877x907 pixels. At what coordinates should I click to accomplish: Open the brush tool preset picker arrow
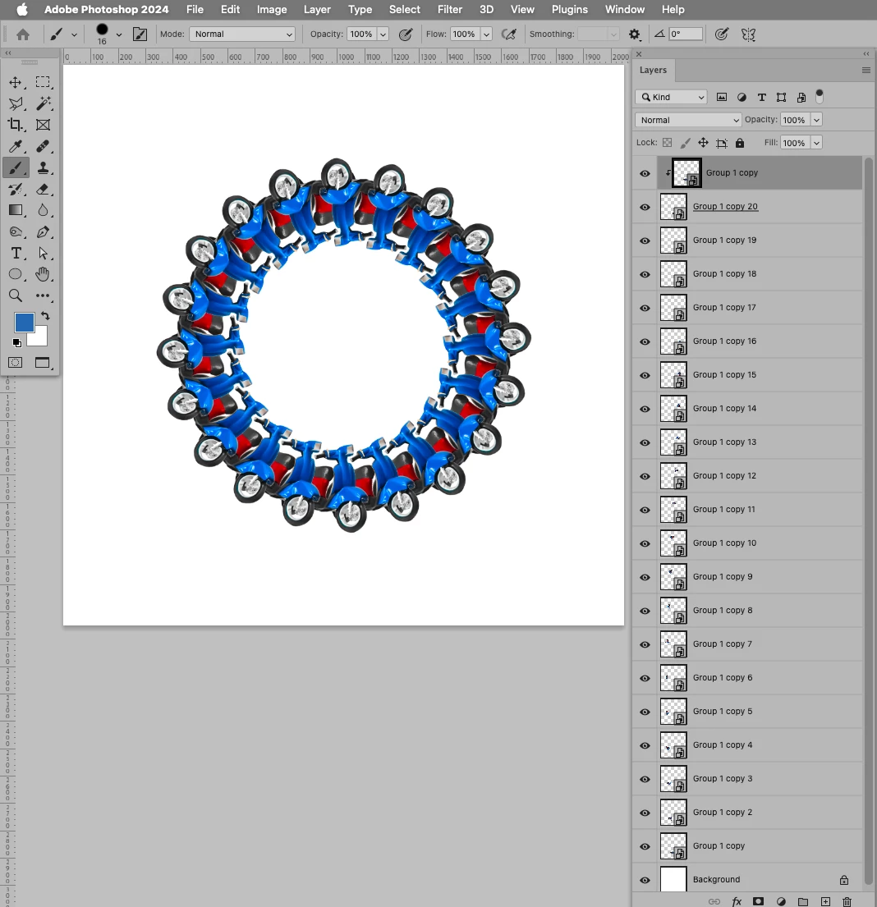click(74, 34)
